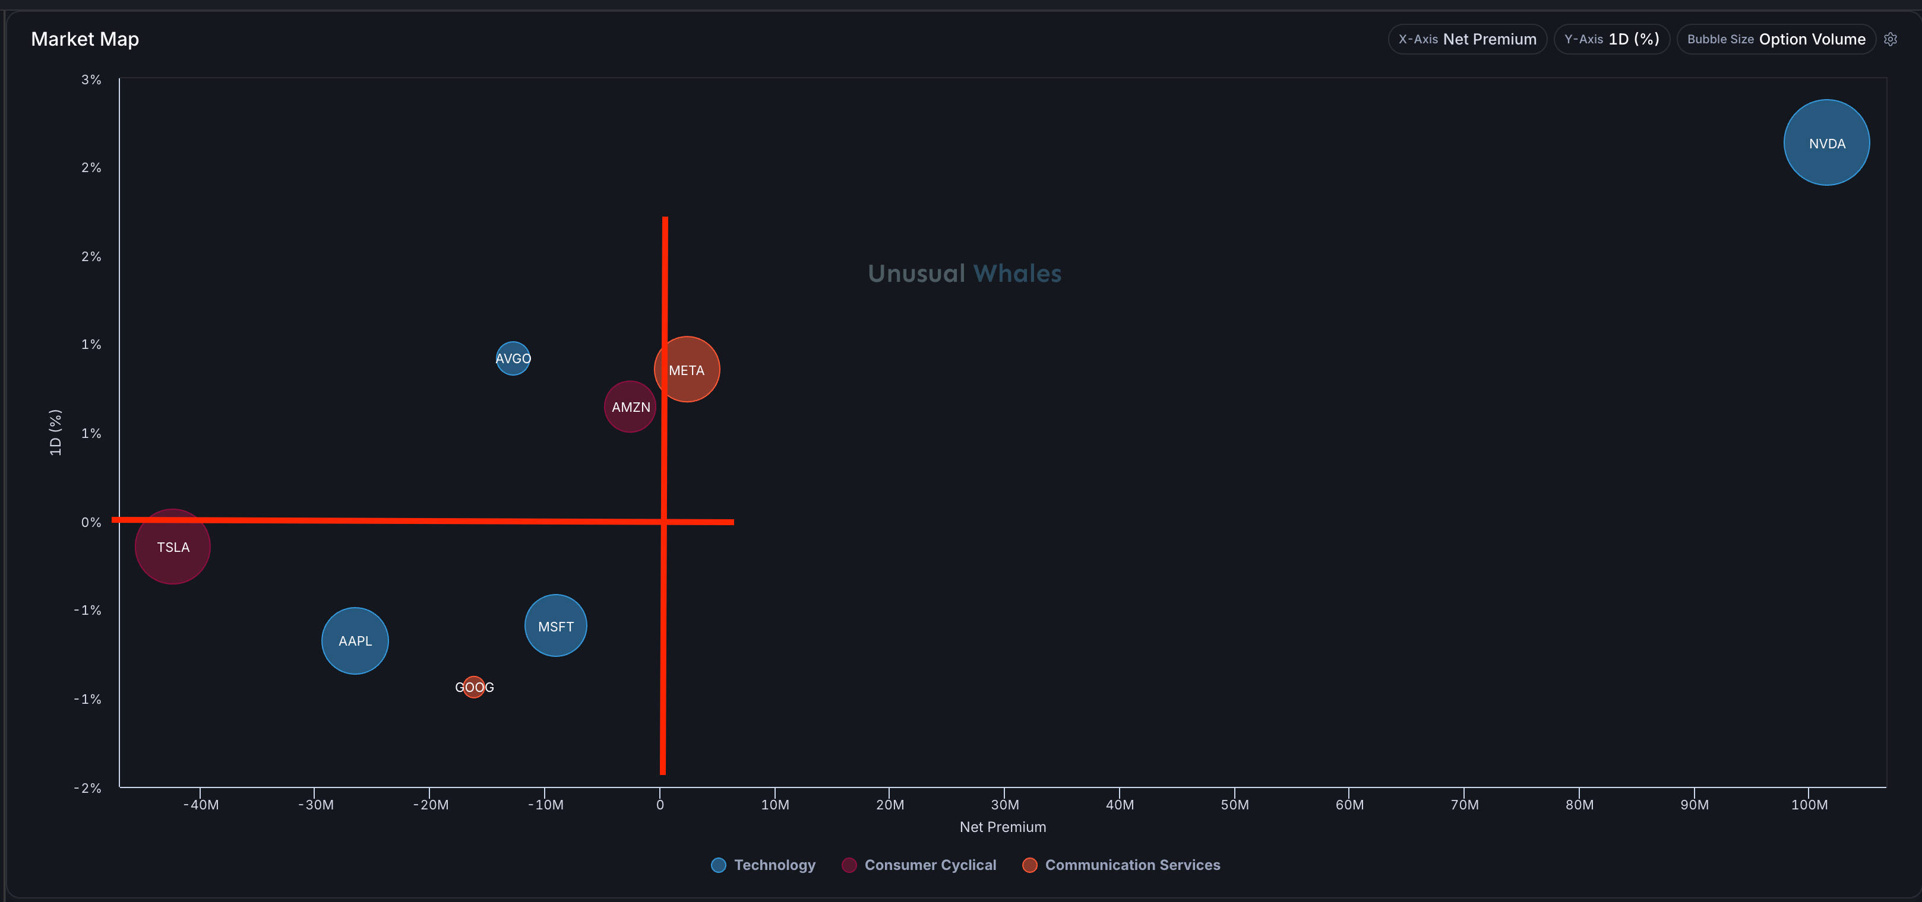The width and height of the screenshot is (1922, 902).
Task: Click the blue Technology legend circle
Action: click(x=719, y=865)
